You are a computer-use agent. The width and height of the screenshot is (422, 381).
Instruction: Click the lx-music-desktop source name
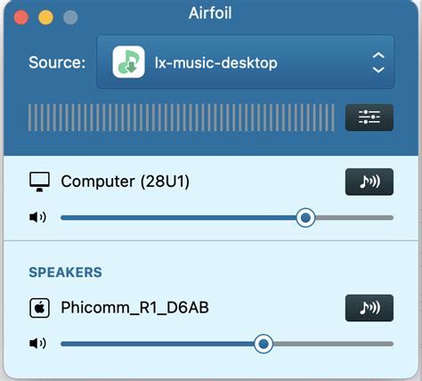216,63
